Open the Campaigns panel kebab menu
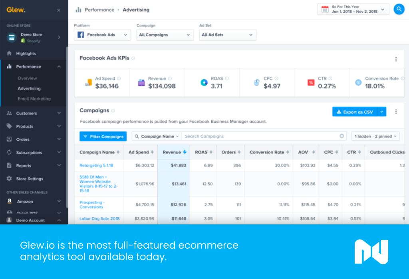Image resolution: width=409 pixels, height=279 pixels. 396,112
